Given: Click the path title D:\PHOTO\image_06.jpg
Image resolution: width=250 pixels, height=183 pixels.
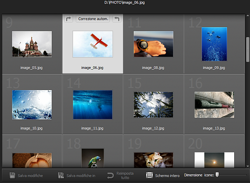Looking at the screenshot, I should click(x=125, y=3).
